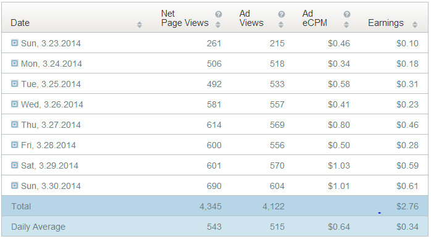Click the Total row label
431x239 pixels.
21,206
